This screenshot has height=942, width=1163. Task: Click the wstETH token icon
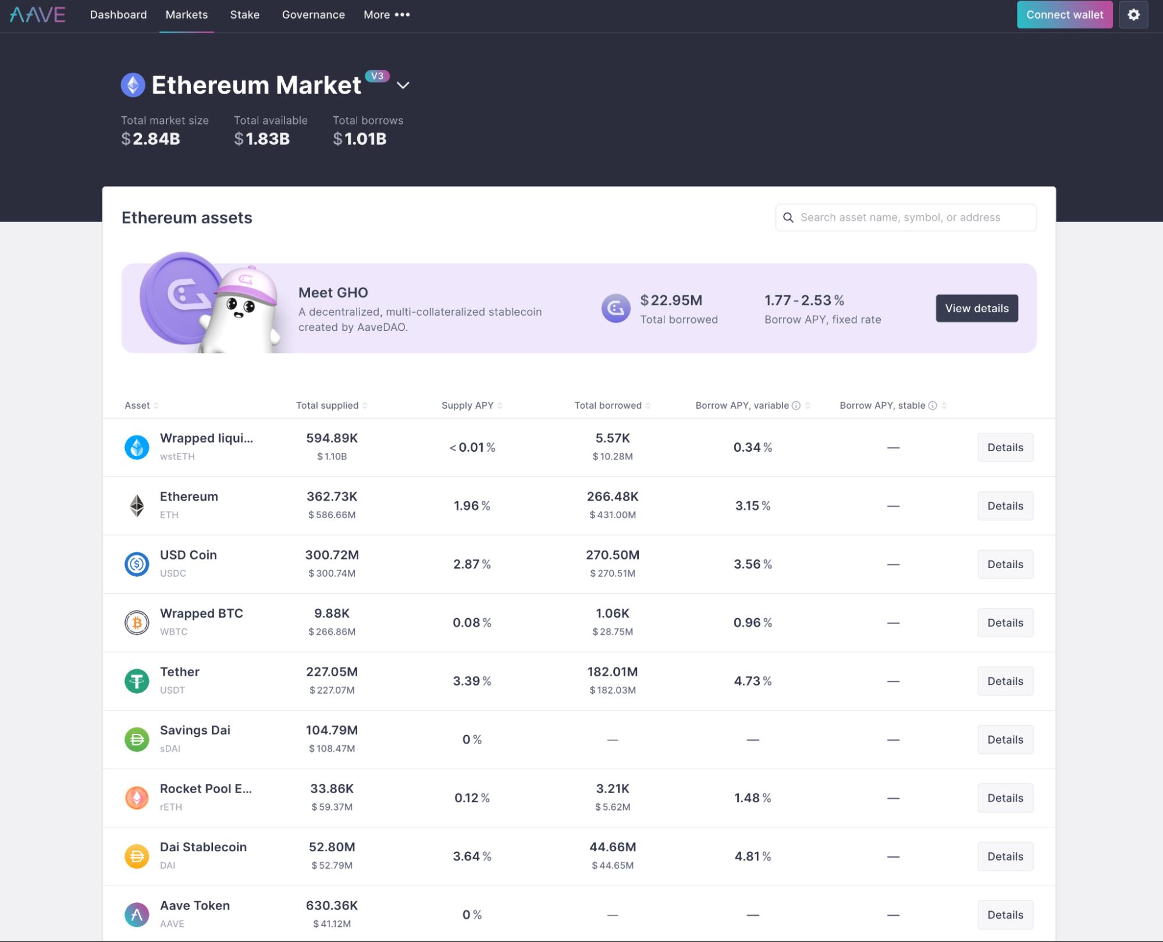click(x=137, y=447)
